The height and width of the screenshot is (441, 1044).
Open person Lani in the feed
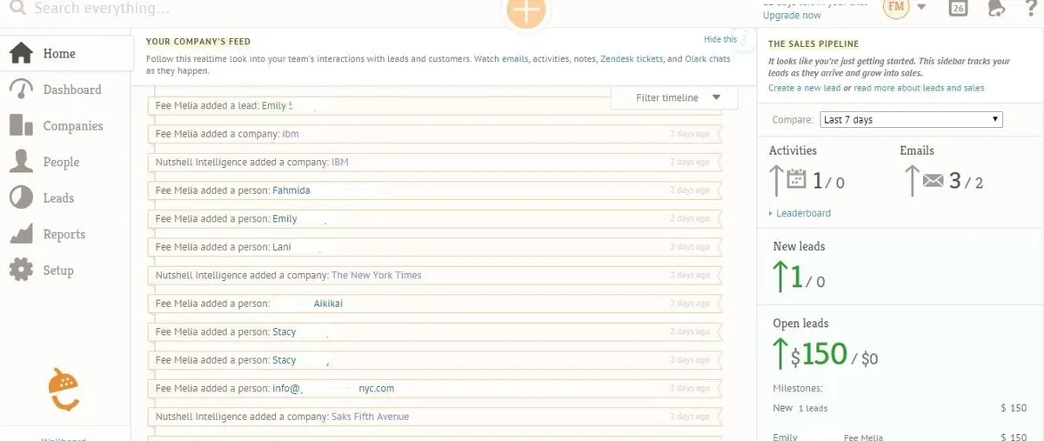(x=281, y=247)
